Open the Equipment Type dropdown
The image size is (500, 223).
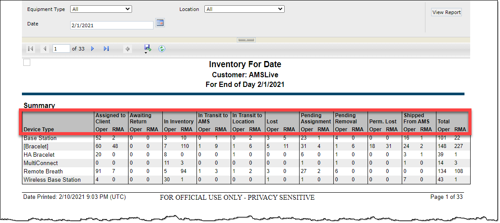tap(101, 9)
